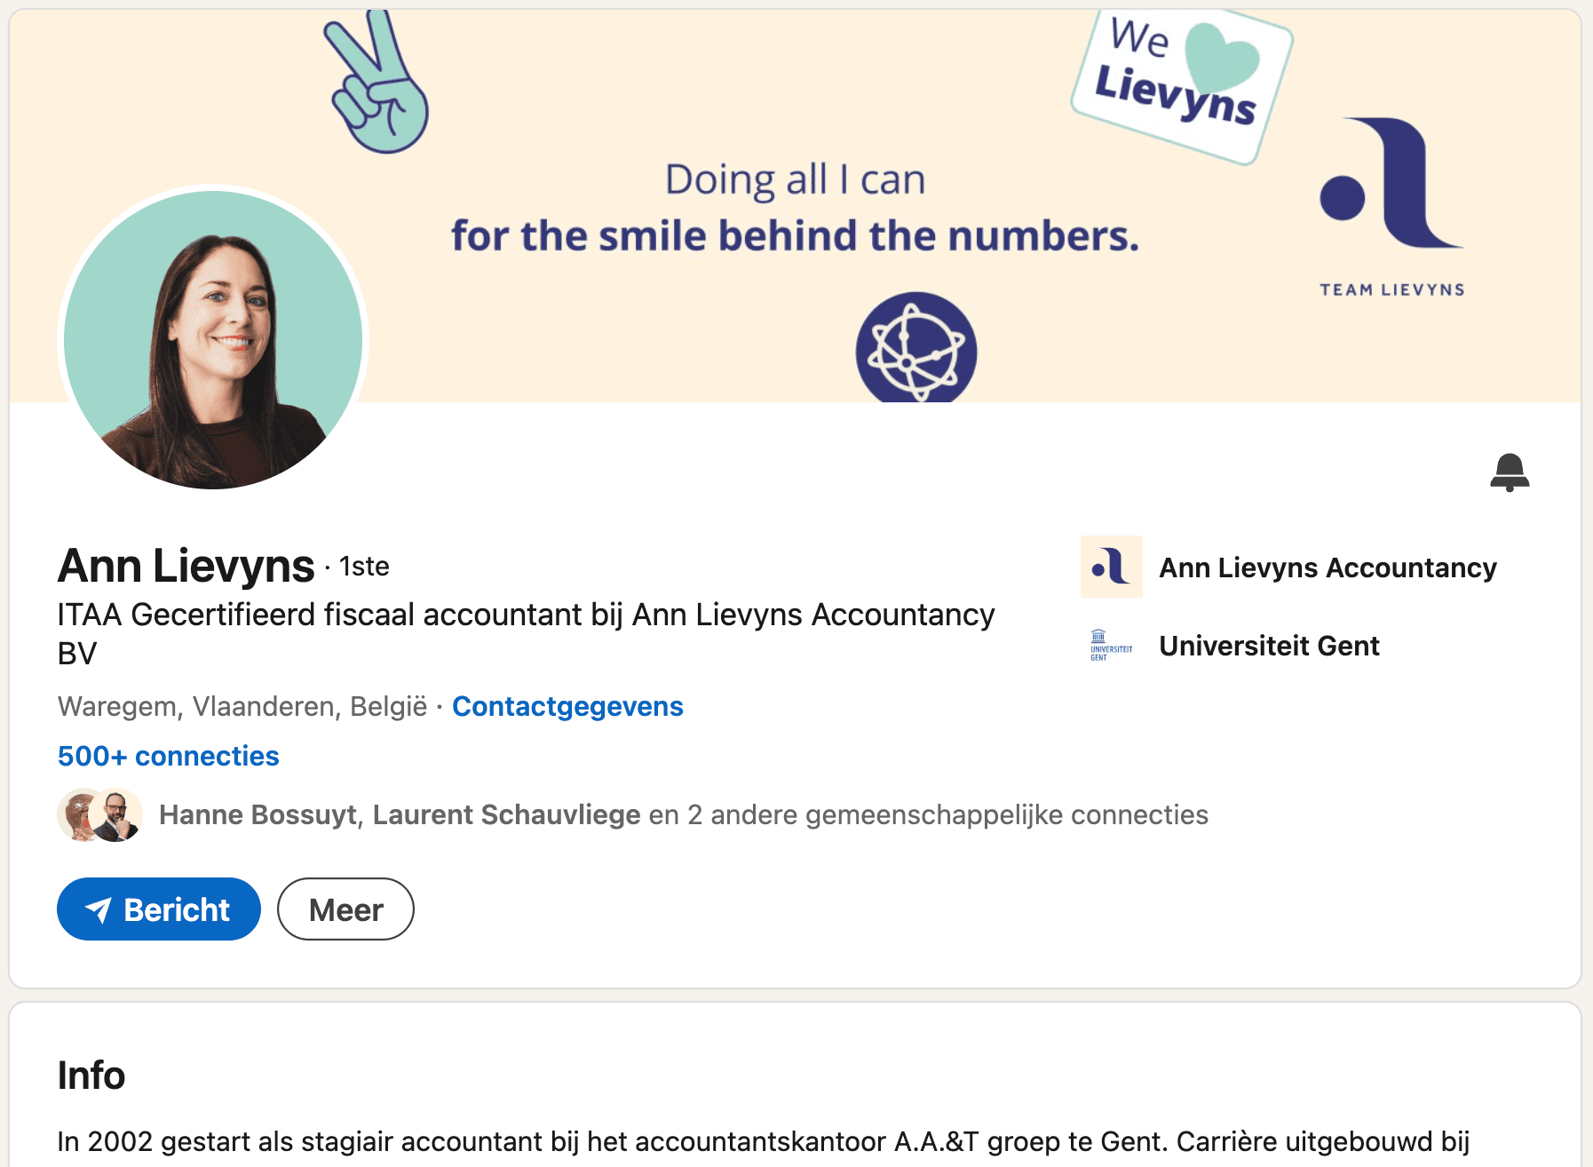Click the paper plane icon in Bericht
The height and width of the screenshot is (1167, 1593).
(x=99, y=909)
